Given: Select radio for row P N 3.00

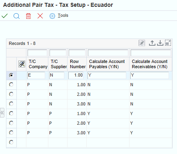Looking at the screenshot, I should (x=11, y=104).
